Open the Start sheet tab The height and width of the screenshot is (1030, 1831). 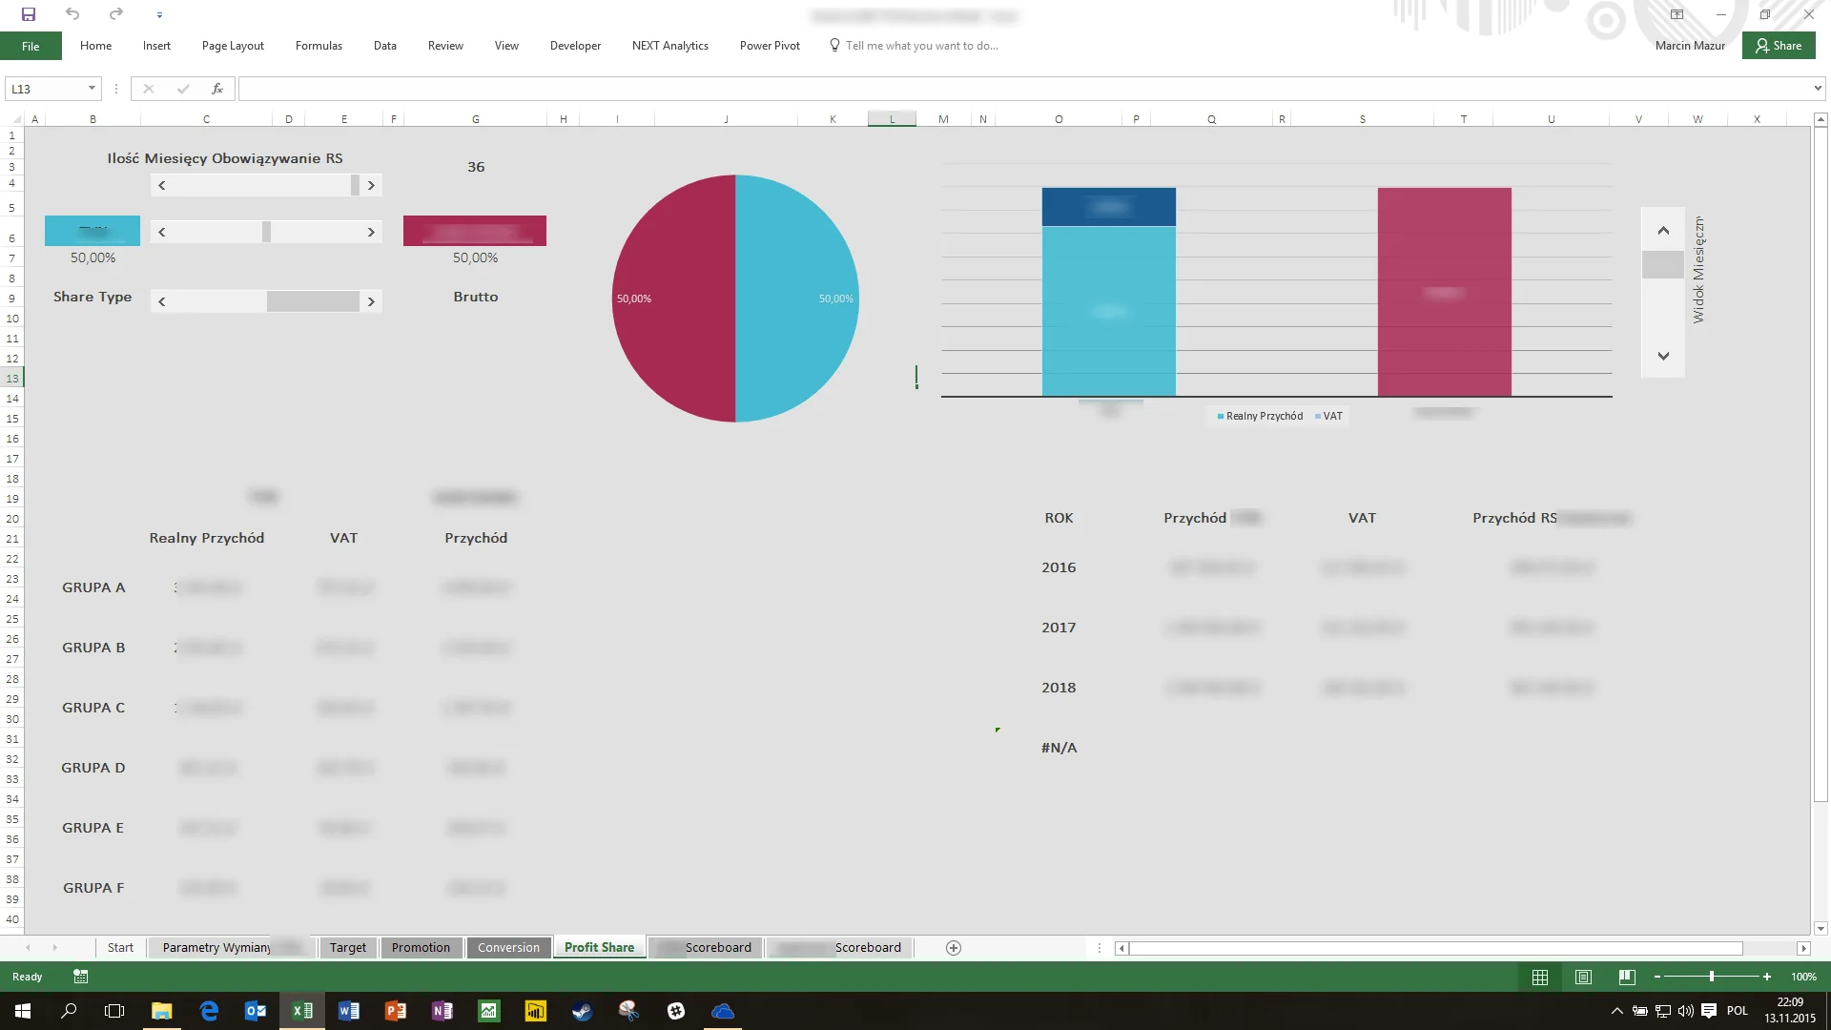[120, 947]
